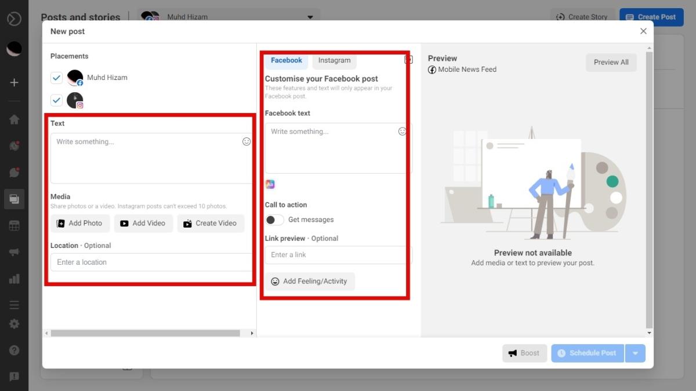This screenshot has width=696, height=391.
Task: Click the Add Photo button
Action: (x=80, y=224)
